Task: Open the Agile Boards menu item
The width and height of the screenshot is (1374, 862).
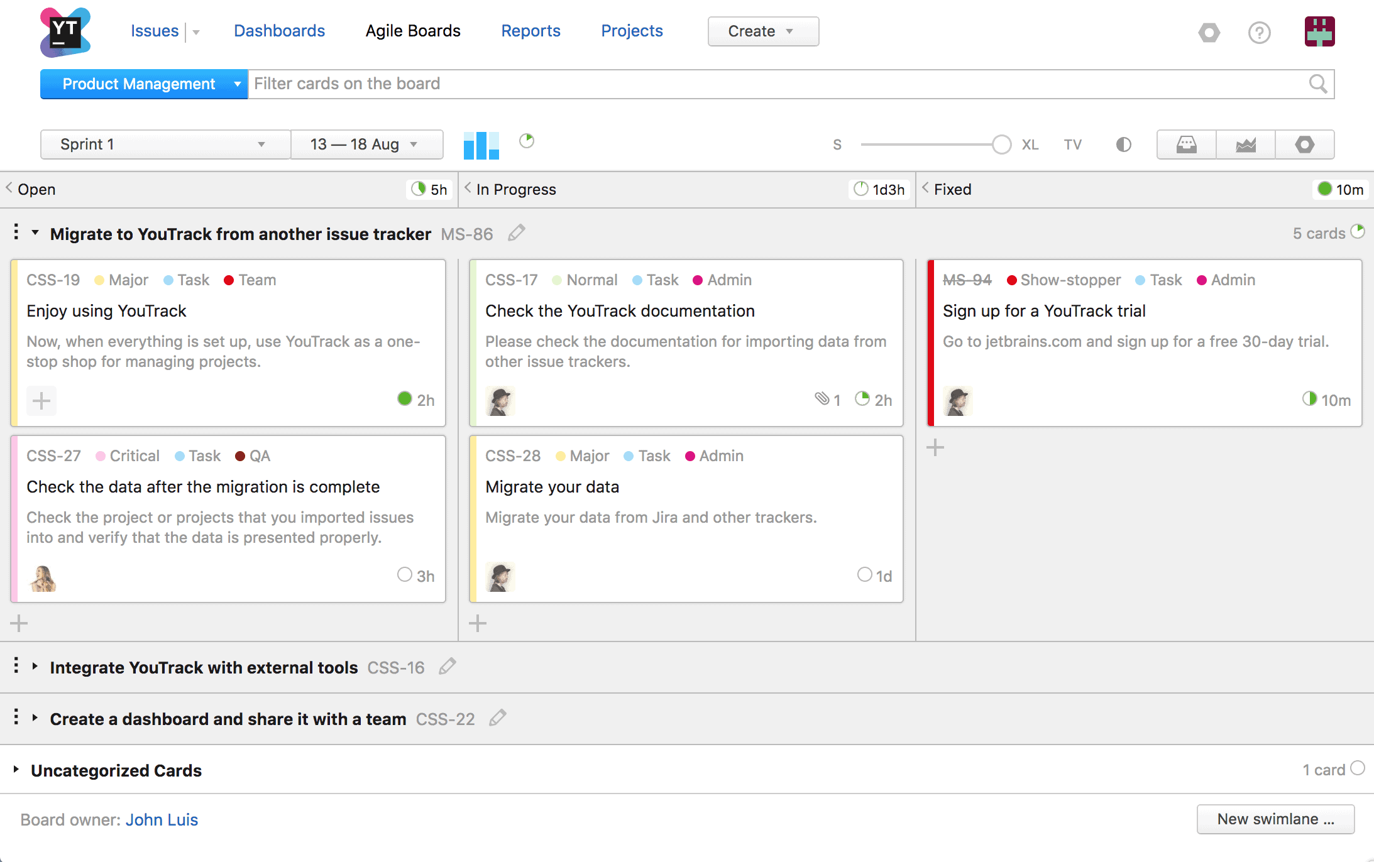Action: click(412, 30)
